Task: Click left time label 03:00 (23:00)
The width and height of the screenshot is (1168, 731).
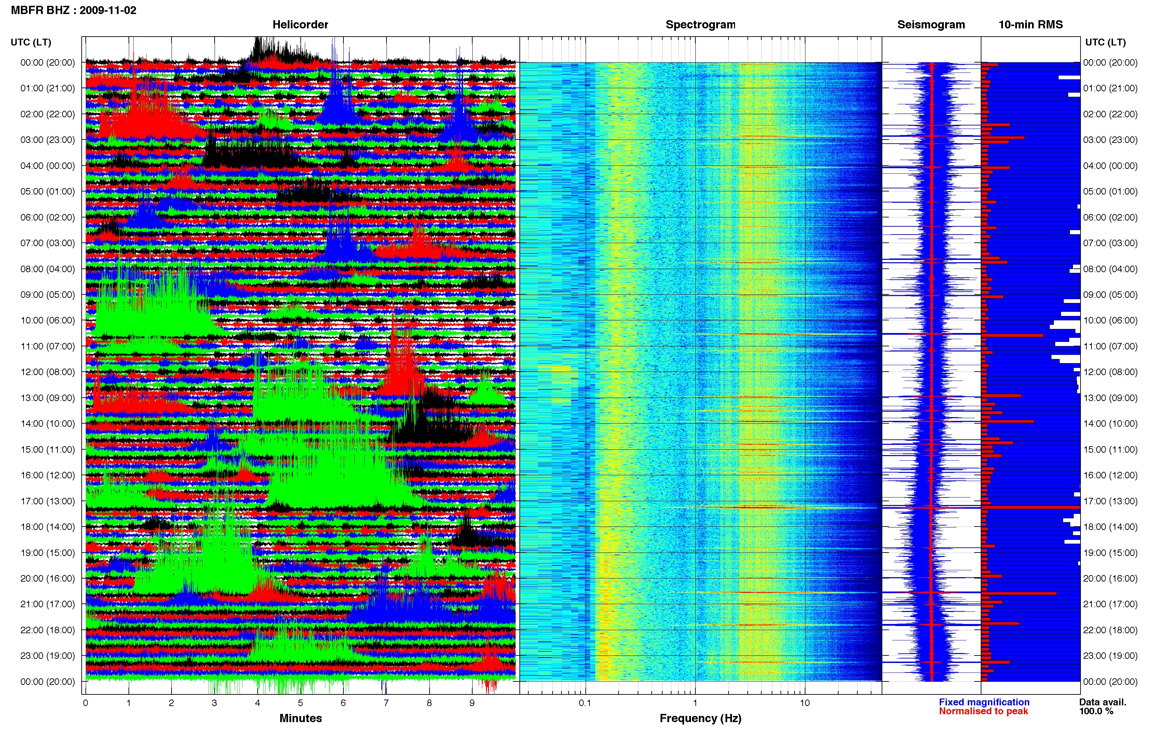Action: point(47,140)
